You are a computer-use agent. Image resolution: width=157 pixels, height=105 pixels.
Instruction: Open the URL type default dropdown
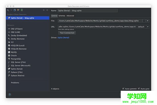coord(143,27)
